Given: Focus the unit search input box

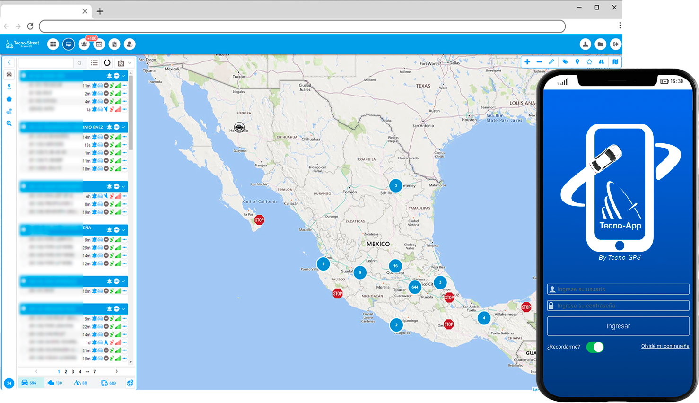Looking at the screenshot, I should (x=46, y=63).
